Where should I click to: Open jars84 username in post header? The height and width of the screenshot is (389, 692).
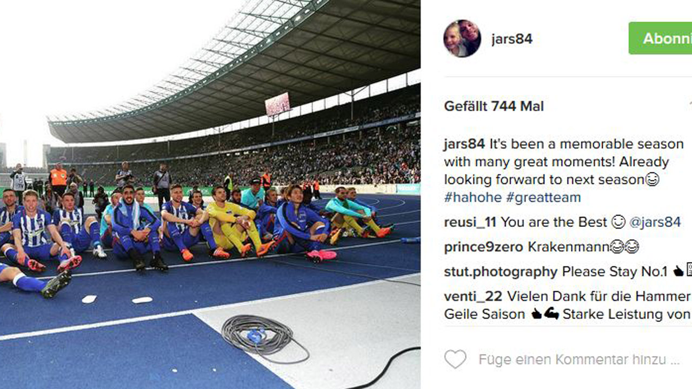click(512, 39)
